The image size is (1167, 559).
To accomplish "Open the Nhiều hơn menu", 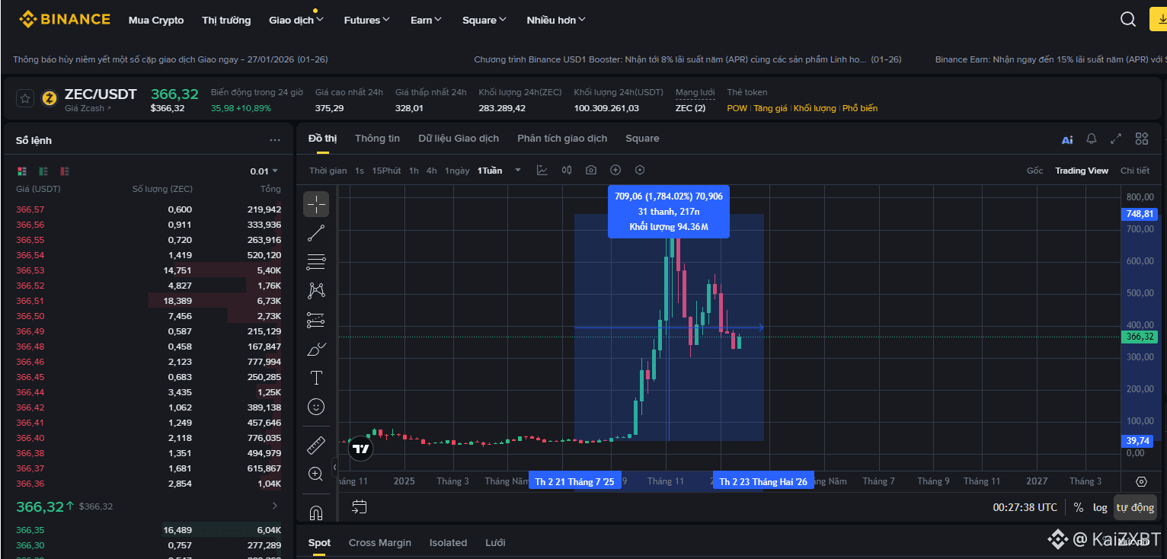I will click(x=556, y=21).
